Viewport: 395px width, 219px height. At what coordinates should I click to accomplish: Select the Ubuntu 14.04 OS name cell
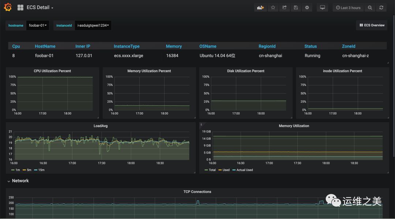217,56
